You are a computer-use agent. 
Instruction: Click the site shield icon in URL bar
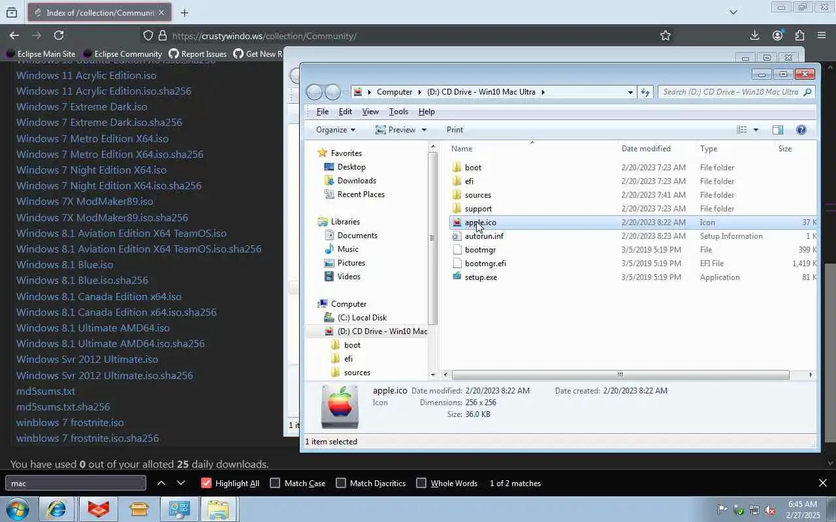148,36
